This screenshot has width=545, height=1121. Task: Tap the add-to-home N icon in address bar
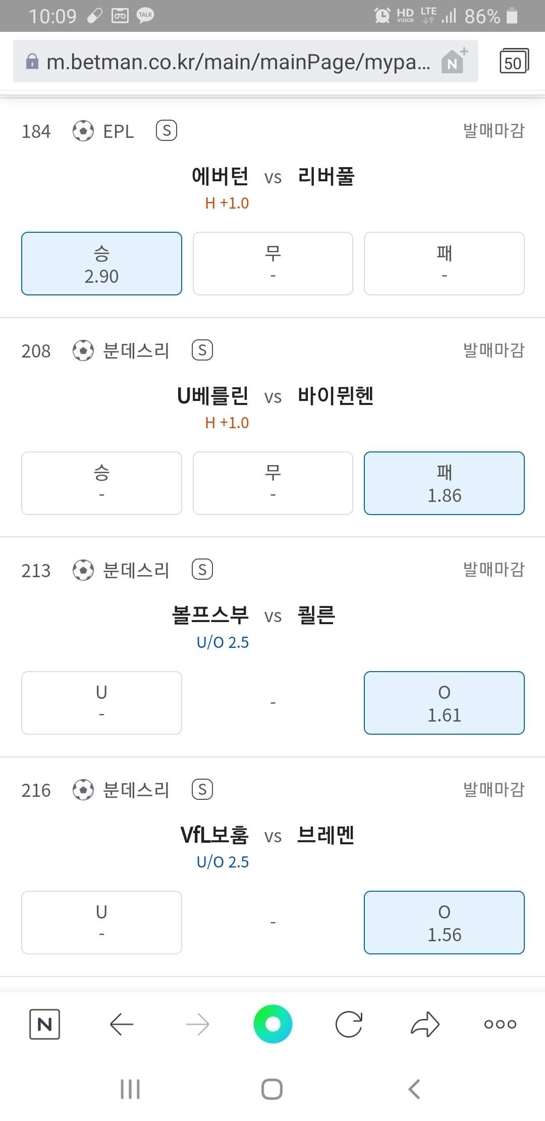coord(454,61)
